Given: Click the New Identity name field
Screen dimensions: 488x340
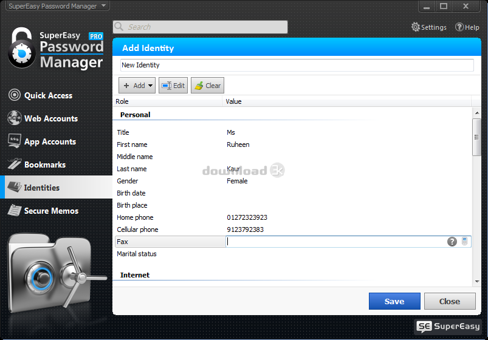Looking at the screenshot, I should coord(296,65).
